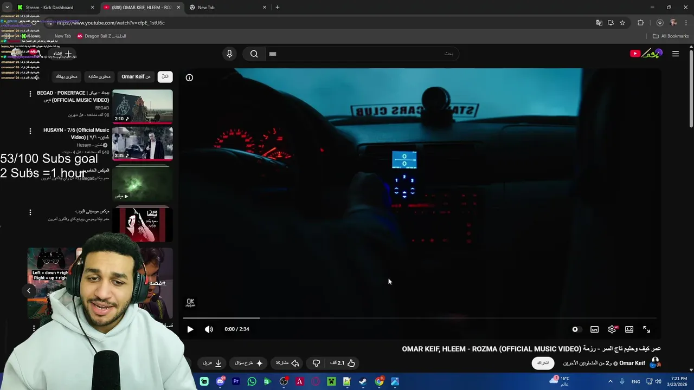Focus the YouTube search field
Screen dimensions: 694x390
[x=361, y=54]
